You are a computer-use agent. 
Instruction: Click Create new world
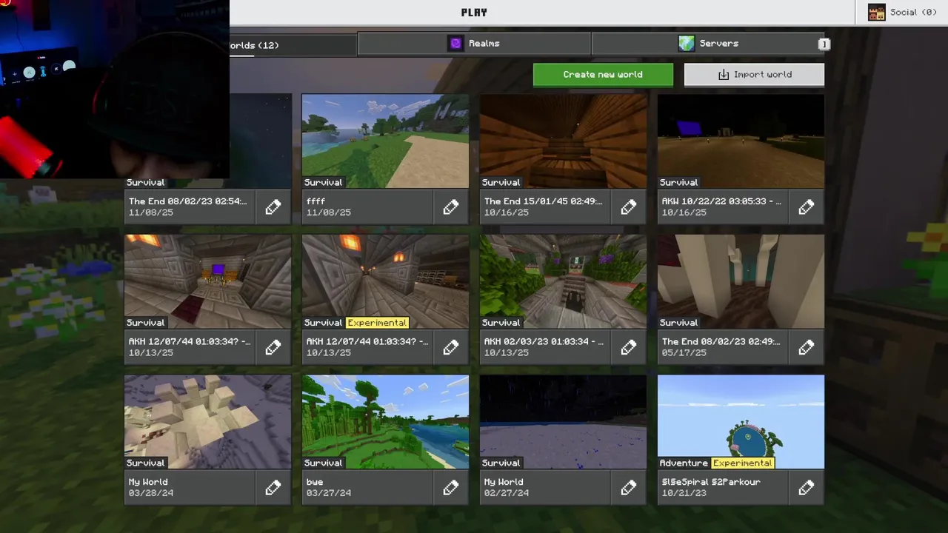603,74
